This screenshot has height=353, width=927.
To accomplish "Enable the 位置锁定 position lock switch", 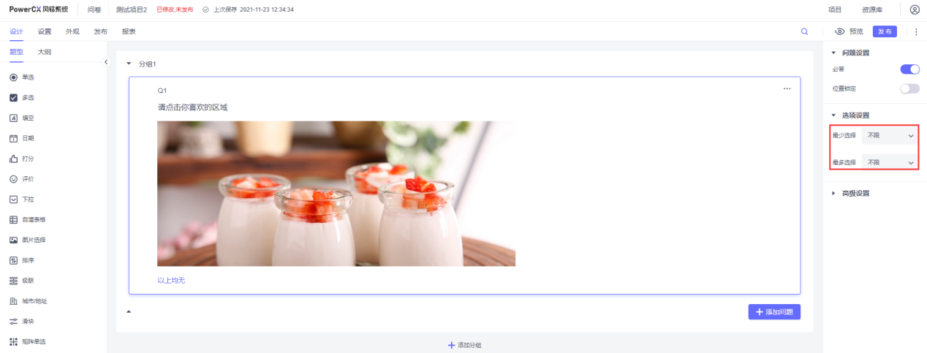I will click(x=909, y=88).
